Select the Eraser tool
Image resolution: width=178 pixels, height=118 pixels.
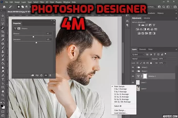pyautogui.click(x=3, y=60)
